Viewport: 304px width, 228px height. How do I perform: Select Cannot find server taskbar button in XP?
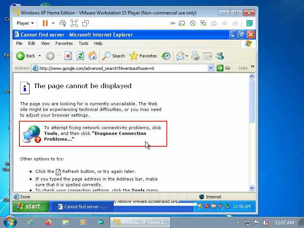click(x=83, y=207)
